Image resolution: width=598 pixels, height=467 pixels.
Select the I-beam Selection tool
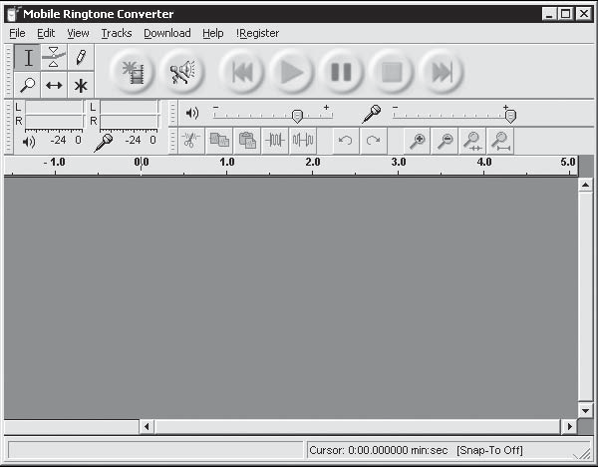click(27, 58)
